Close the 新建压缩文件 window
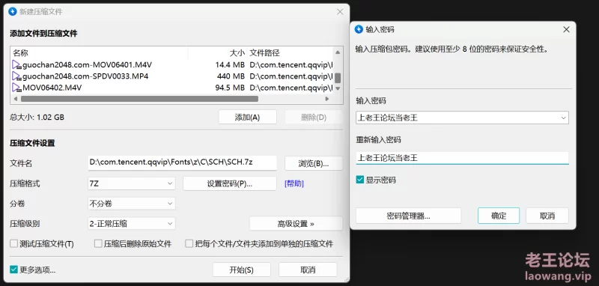The height and width of the screenshot is (286, 599). (x=340, y=12)
